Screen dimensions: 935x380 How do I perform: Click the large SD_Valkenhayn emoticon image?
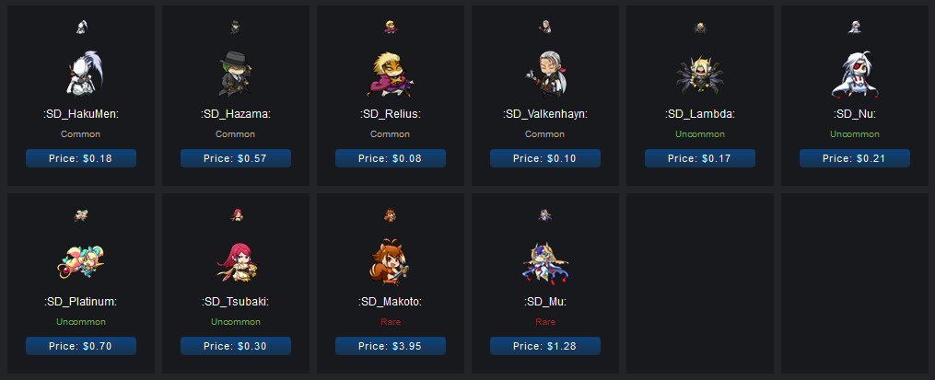[x=545, y=74]
